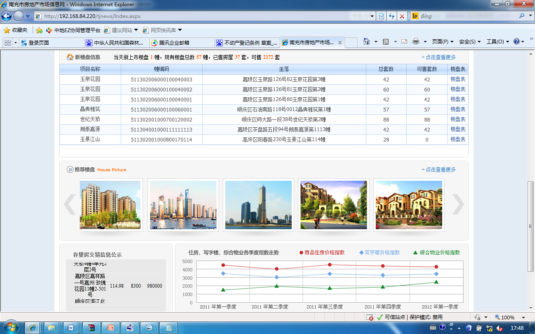The width and height of the screenshot is (535, 334).
Task: Click the Home icon in command bar
Action: tap(367, 41)
